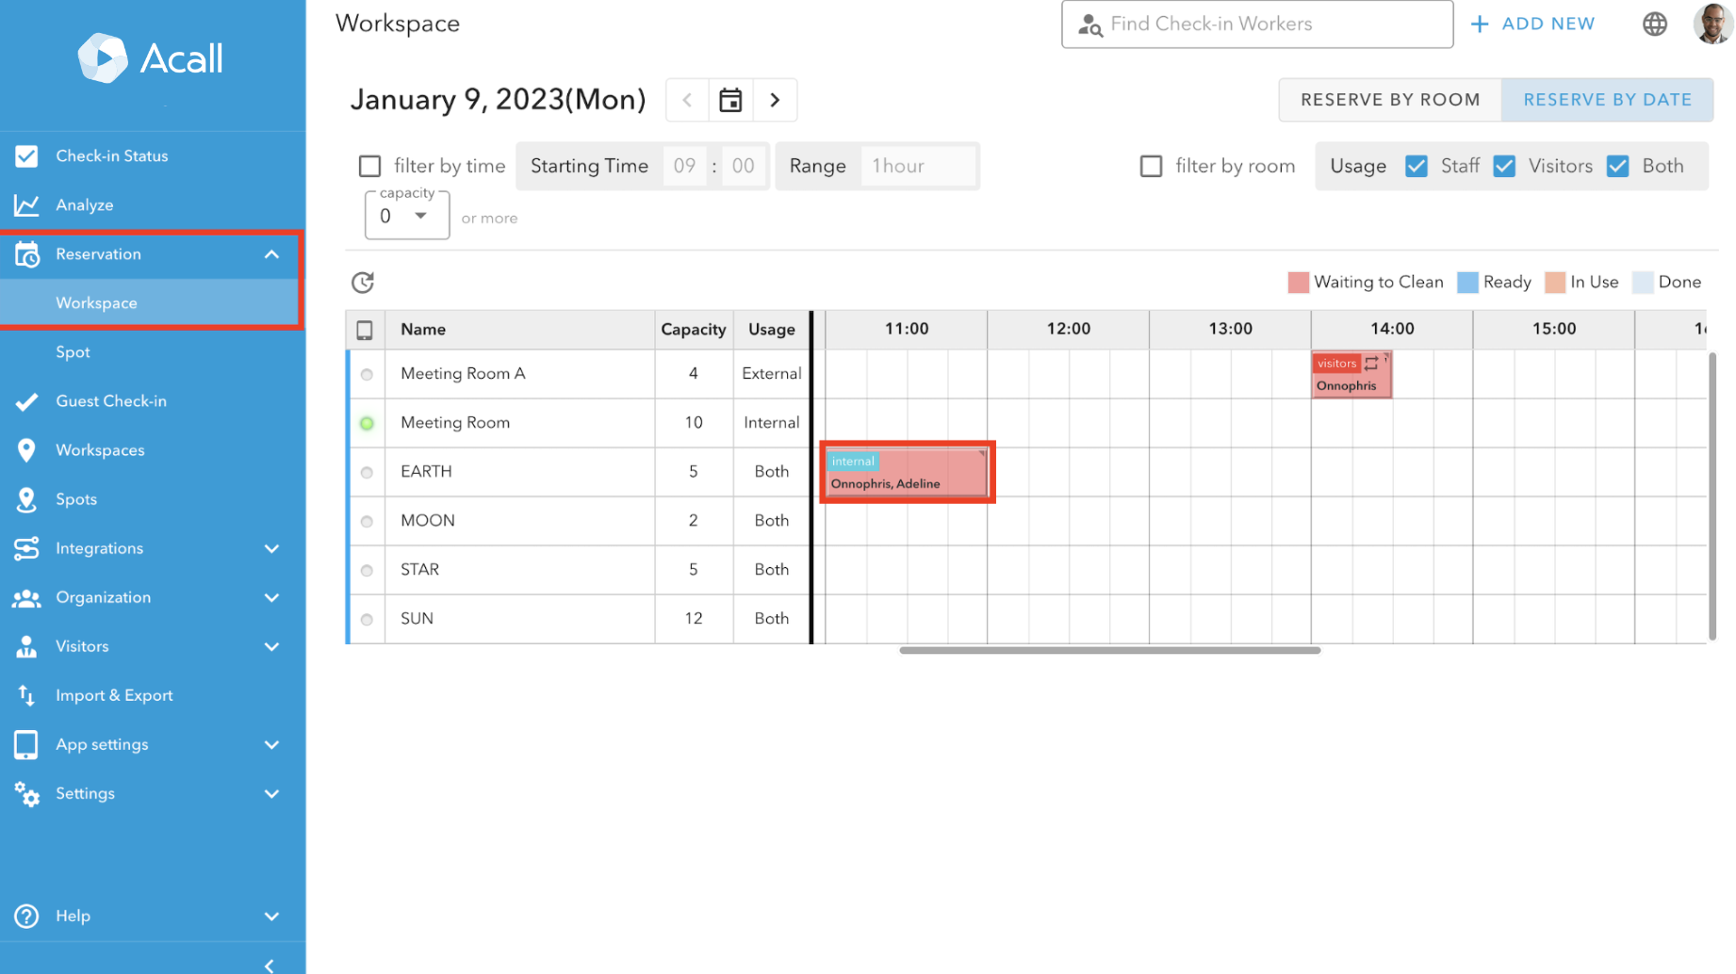Open the Range 1hour dropdown
The image size is (1736, 974).
918,167
